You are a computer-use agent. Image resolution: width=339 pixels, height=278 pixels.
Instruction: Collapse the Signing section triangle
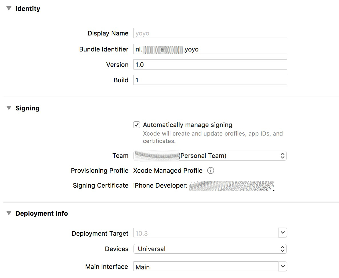tap(9, 108)
